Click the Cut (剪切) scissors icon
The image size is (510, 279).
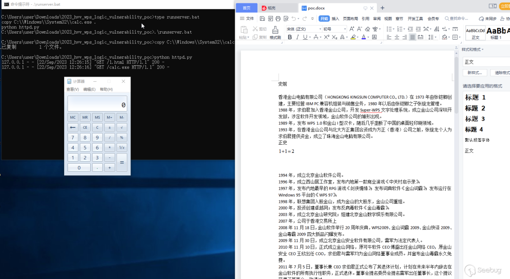[x=255, y=29]
